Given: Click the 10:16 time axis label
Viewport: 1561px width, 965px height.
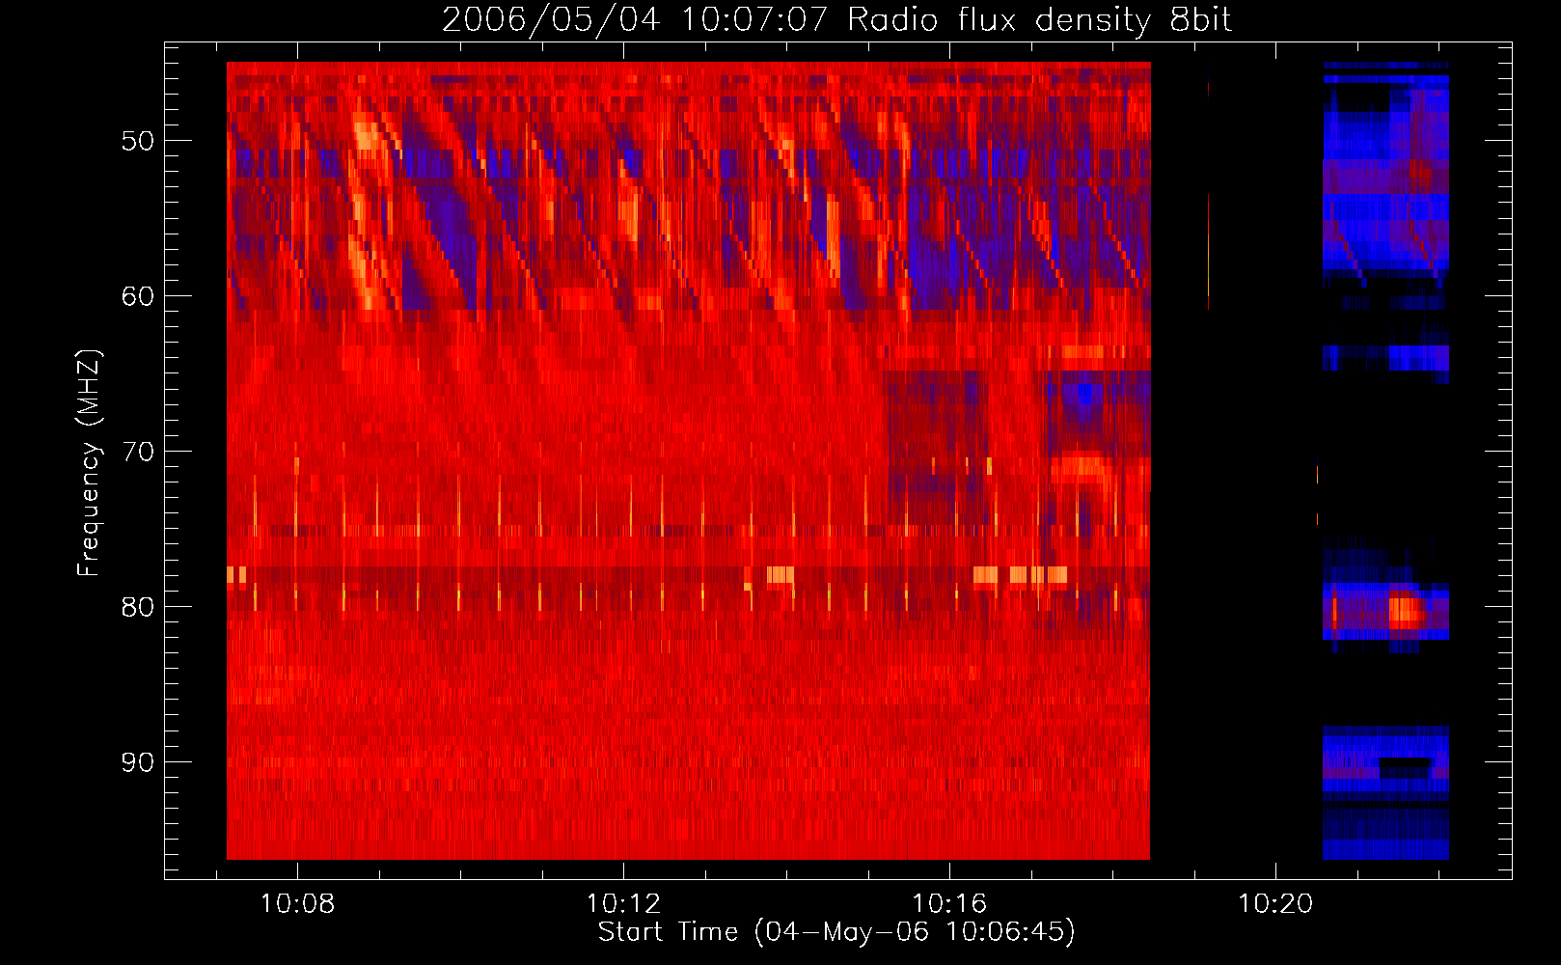Looking at the screenshot, I should coord(949,903).
